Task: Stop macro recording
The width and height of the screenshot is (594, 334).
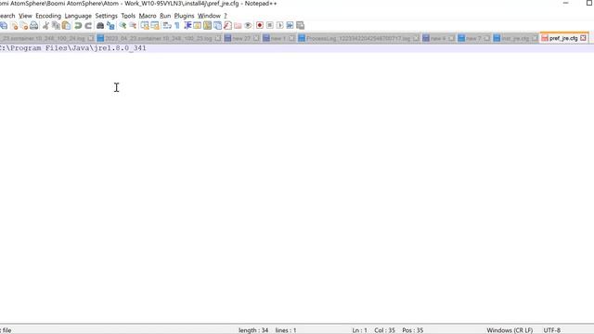Action: (270, 25)
